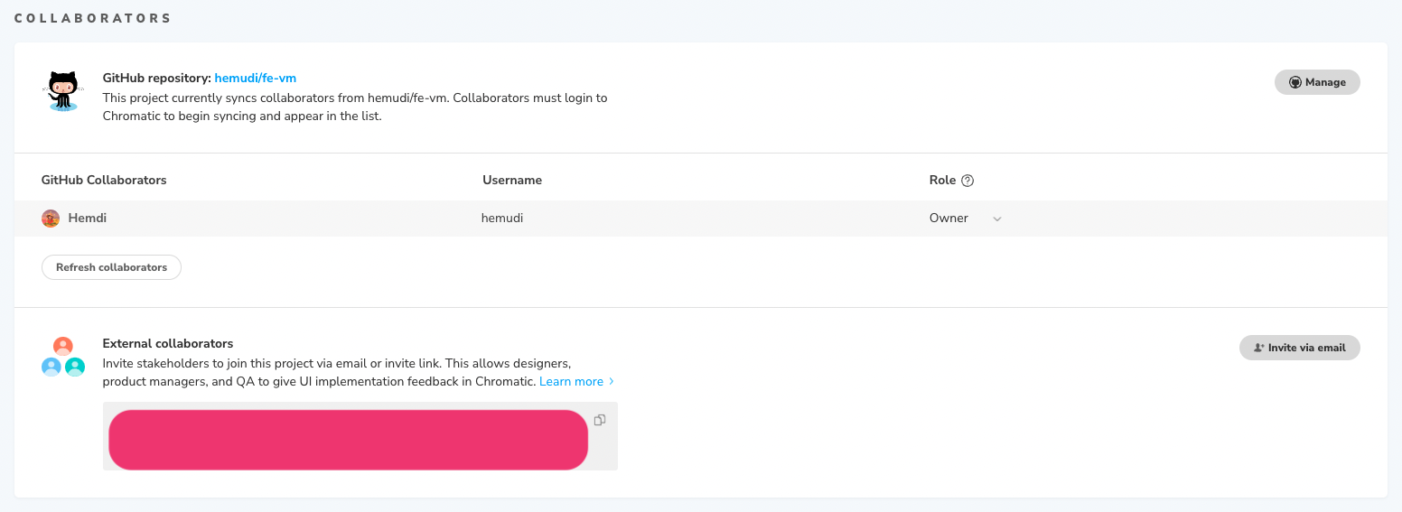Click the GitHub Octocat logo icon

click(x=62, y=90)
